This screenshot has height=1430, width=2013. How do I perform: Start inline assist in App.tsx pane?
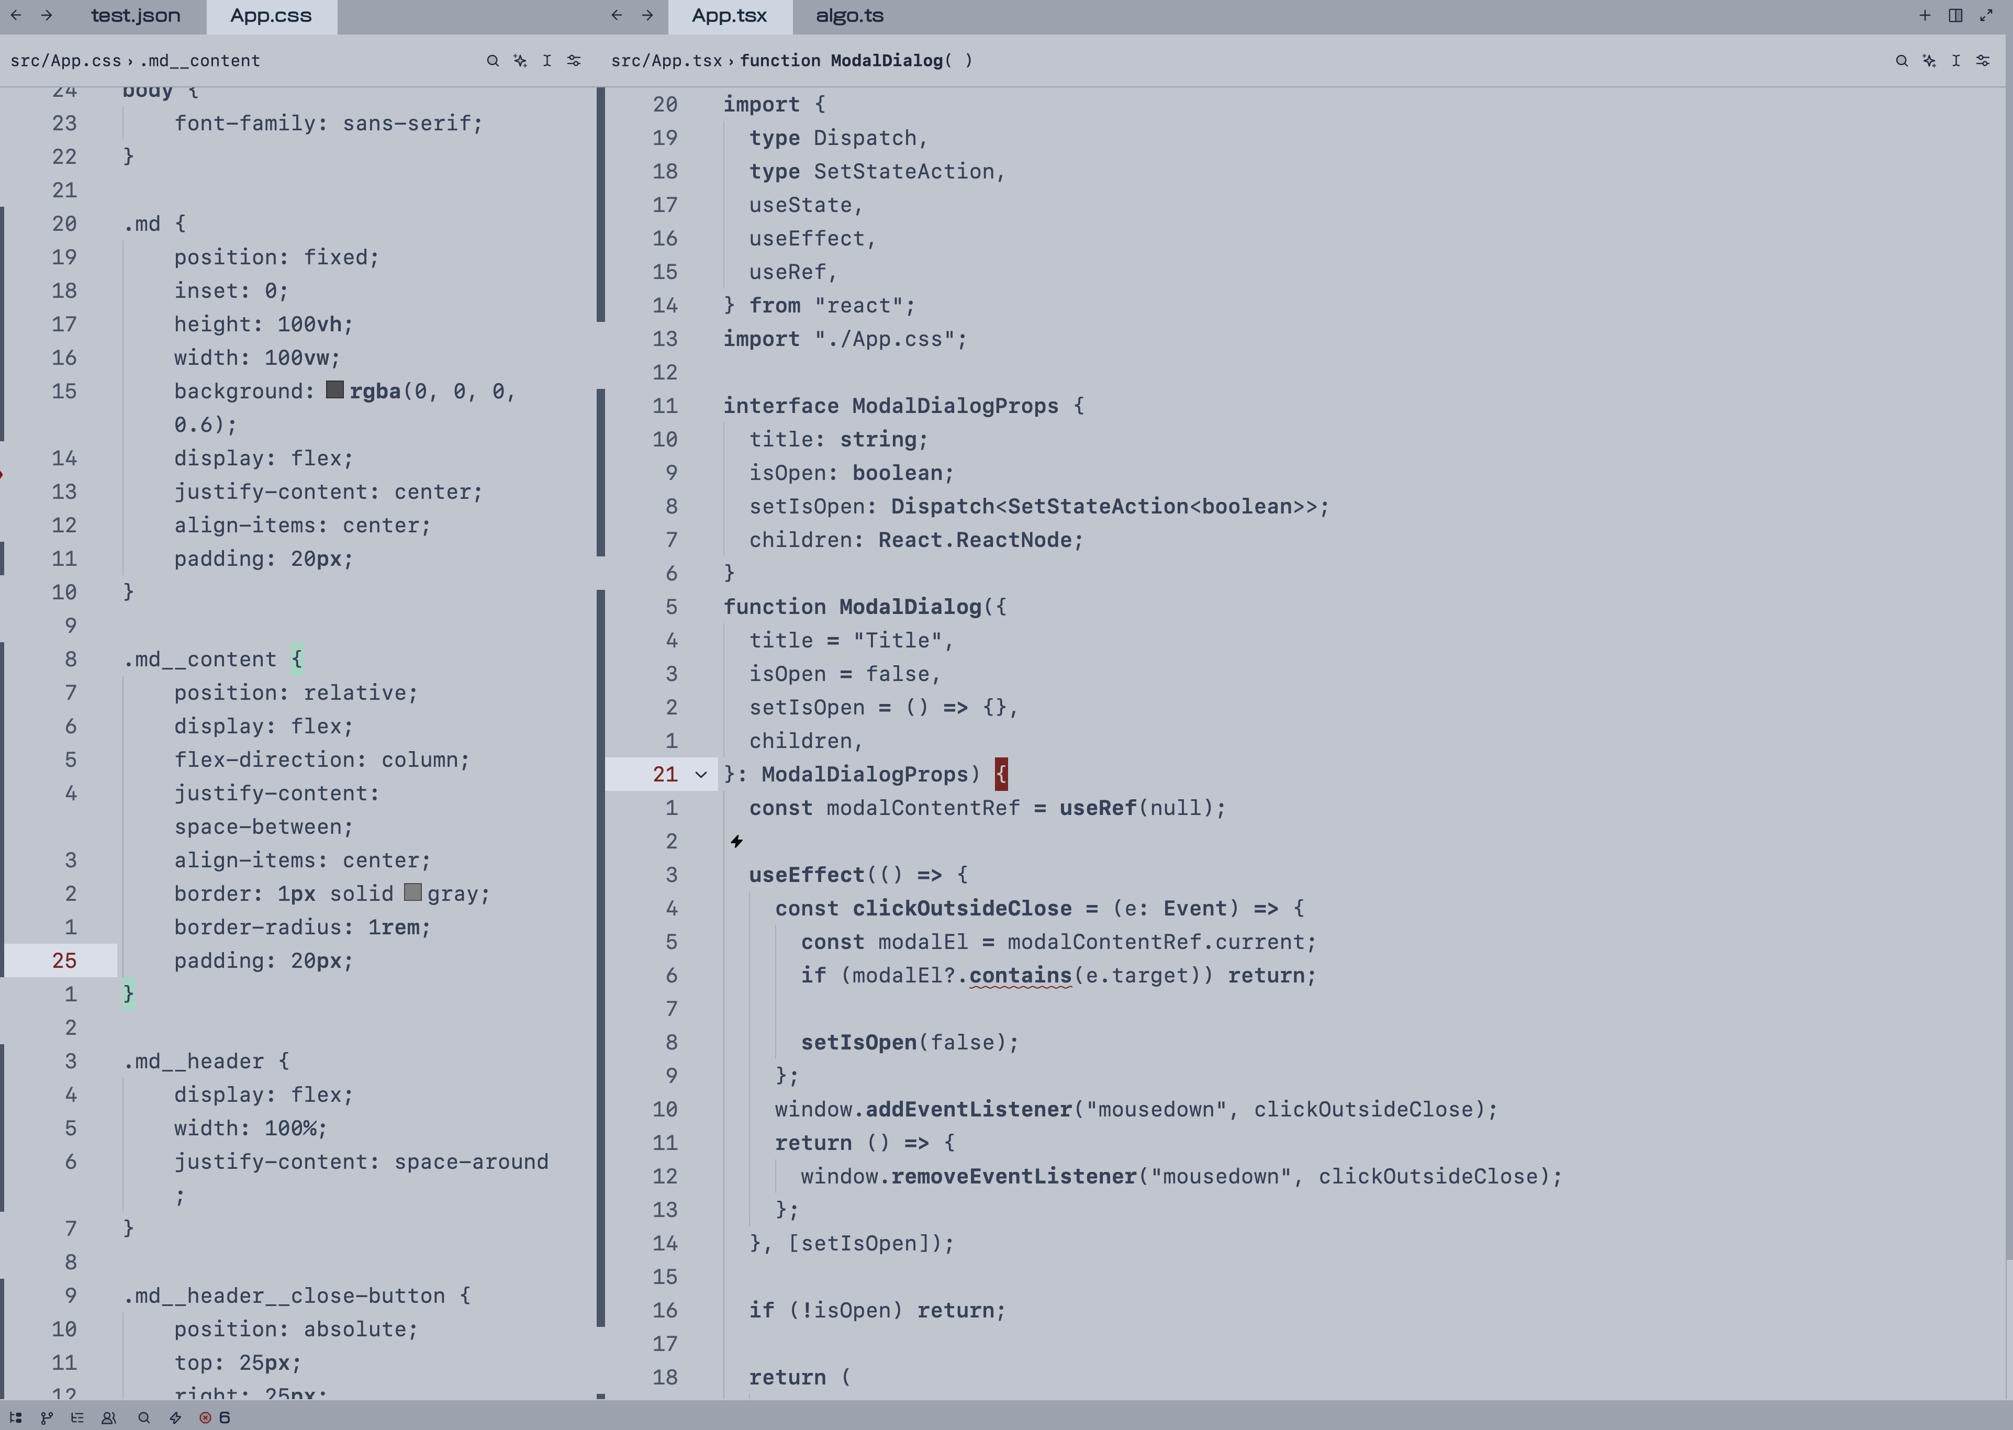1929,61
